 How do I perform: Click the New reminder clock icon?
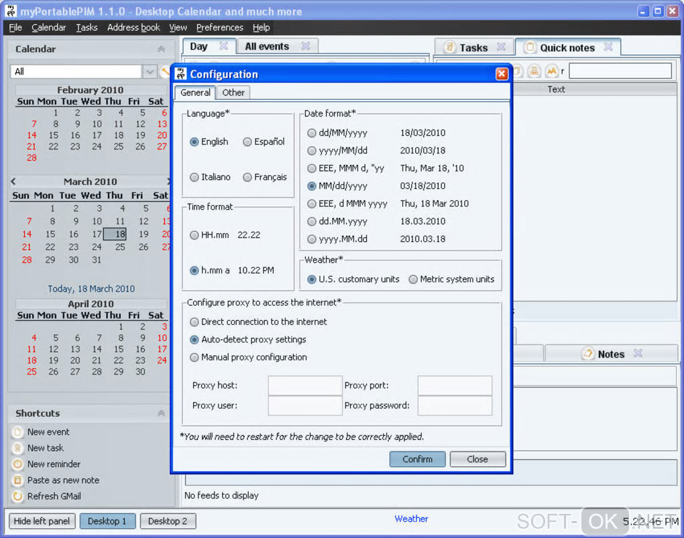17,464
